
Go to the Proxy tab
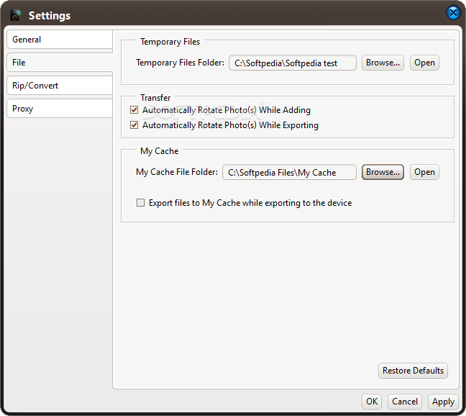point(60,109)
